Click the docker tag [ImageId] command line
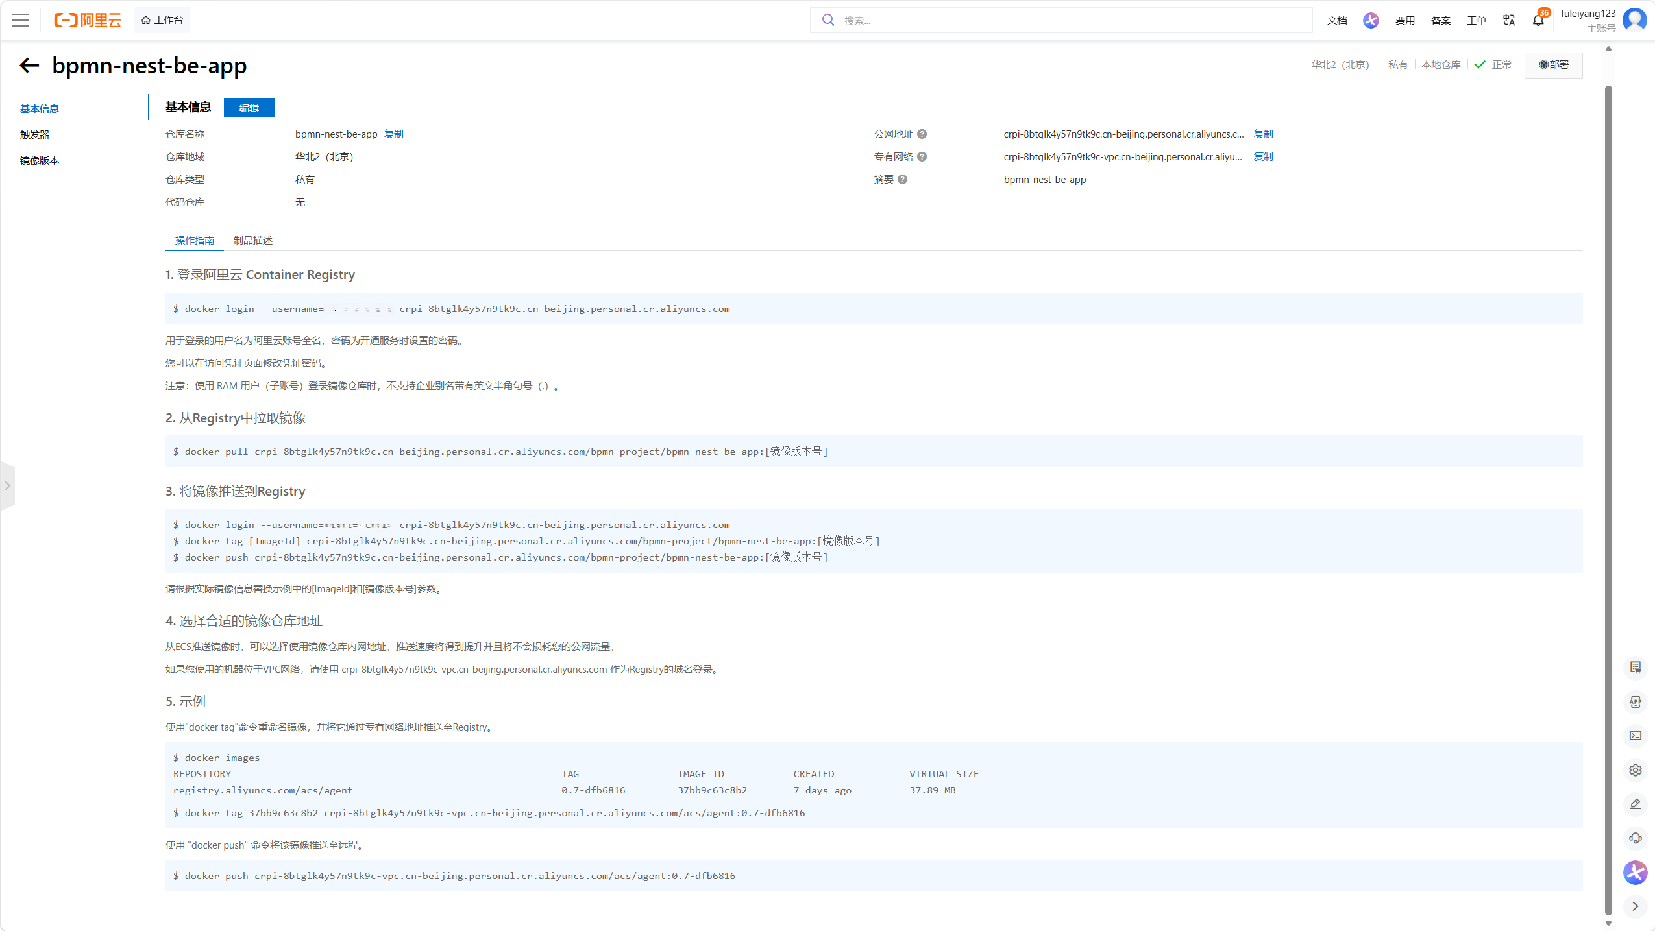1655x931 pixels. point(526,541)
